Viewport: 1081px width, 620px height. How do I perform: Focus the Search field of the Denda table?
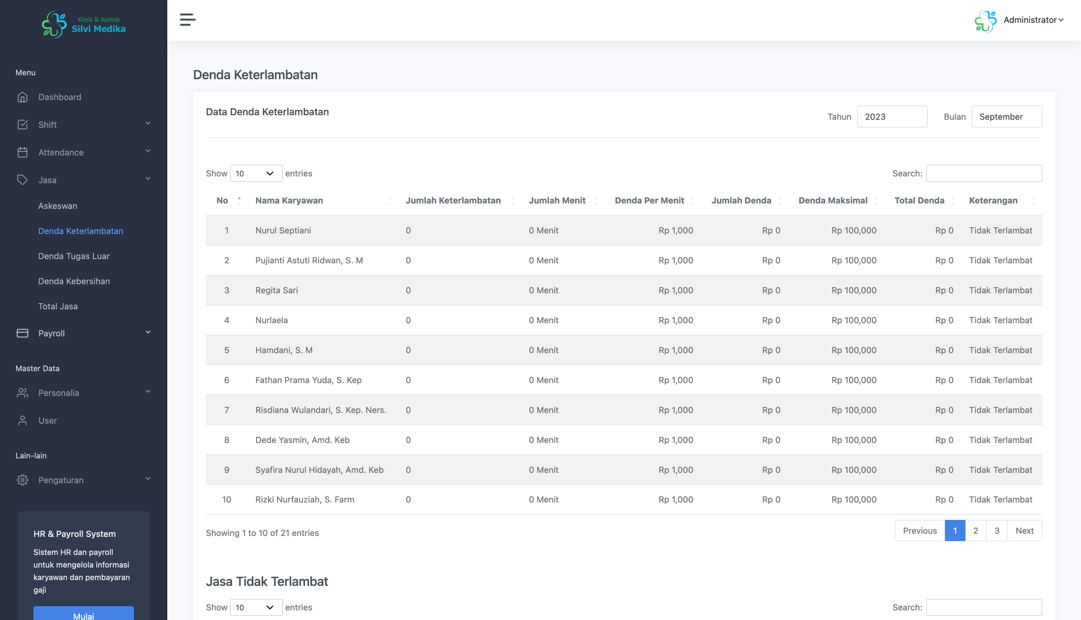tap(984, 173)
